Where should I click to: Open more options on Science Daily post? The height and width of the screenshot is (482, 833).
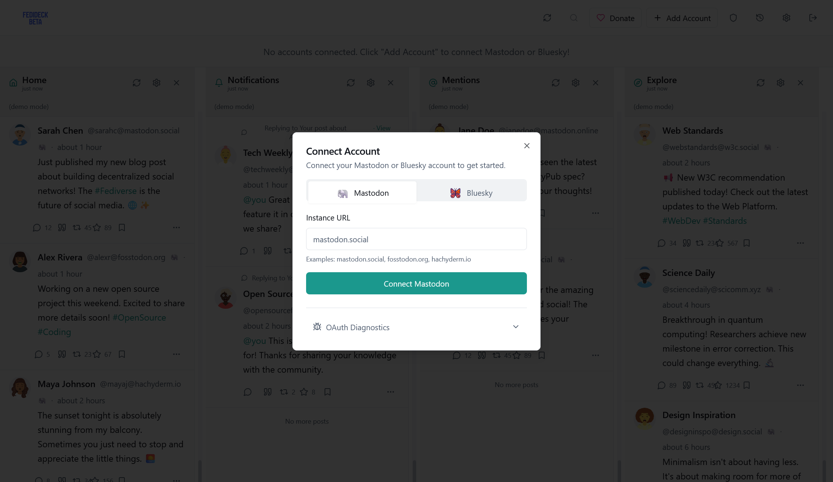pyautogui.click(x=801, y=385)
